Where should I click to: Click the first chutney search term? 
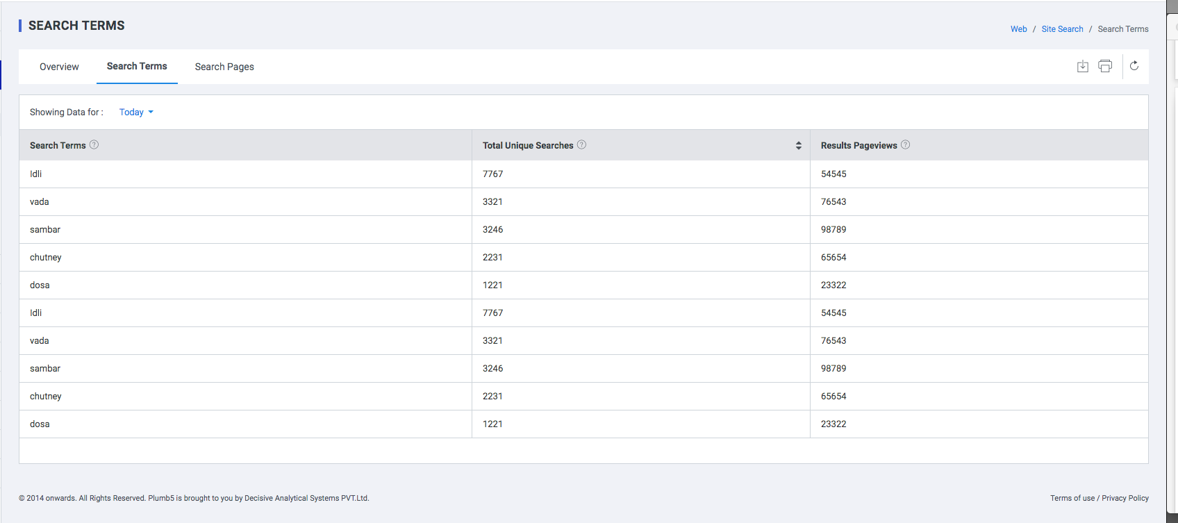[46, 257]
